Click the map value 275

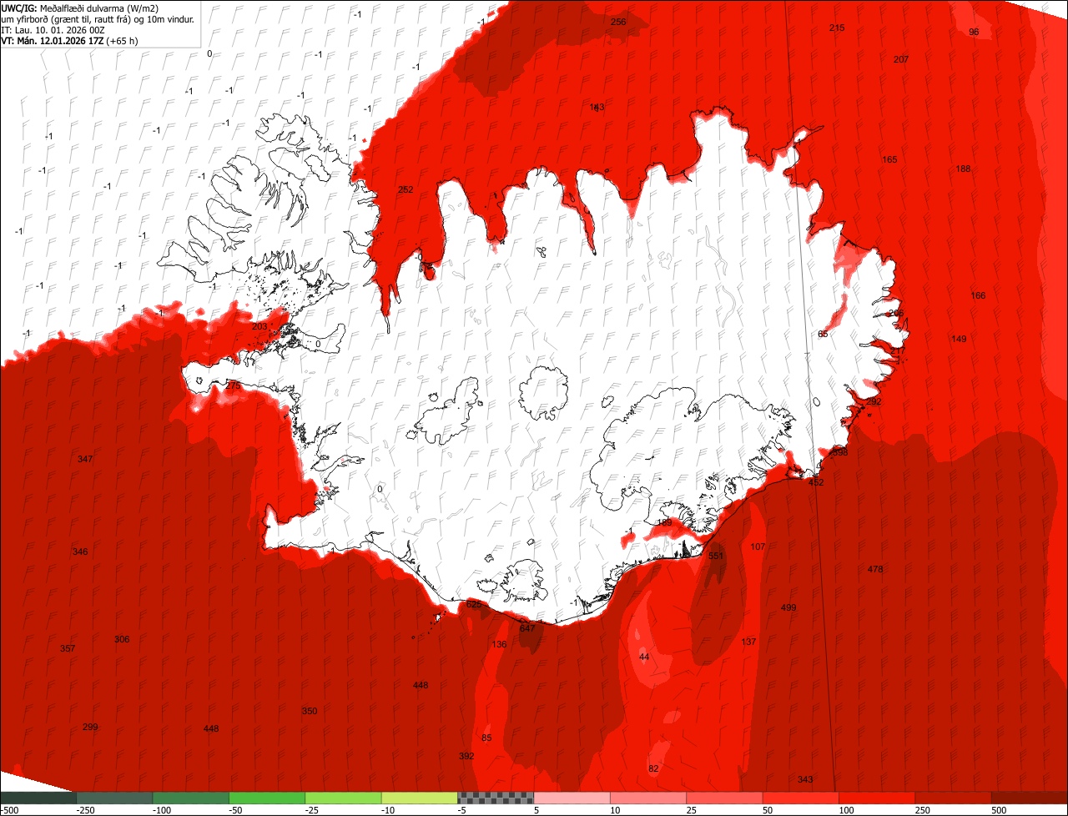pyautogui.click(x=233, y=385)
